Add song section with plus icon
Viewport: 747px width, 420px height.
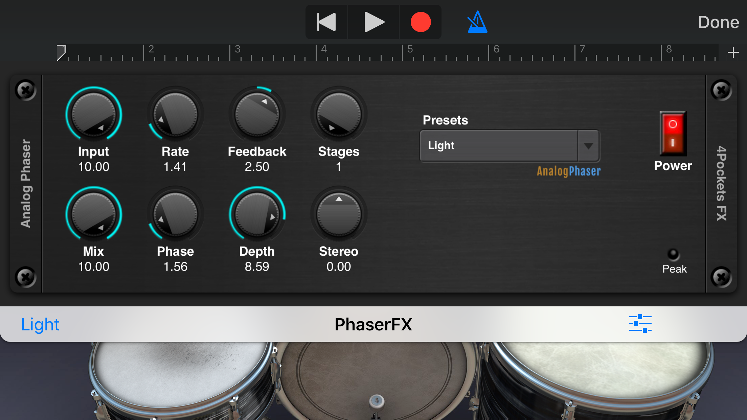pos(733,52)
